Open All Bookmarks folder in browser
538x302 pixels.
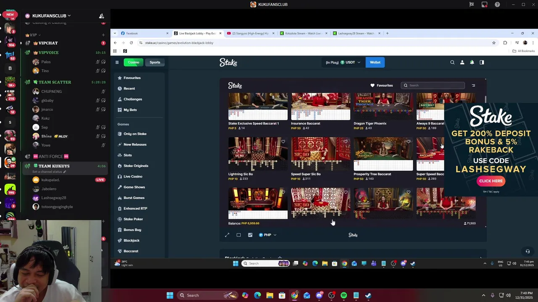point(523,51)
